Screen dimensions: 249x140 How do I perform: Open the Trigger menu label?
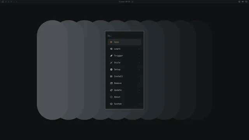(118, 56)
